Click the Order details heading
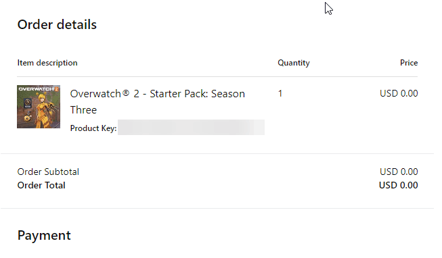442x258 pixels. pyautogui.click(x=57, y=24)
